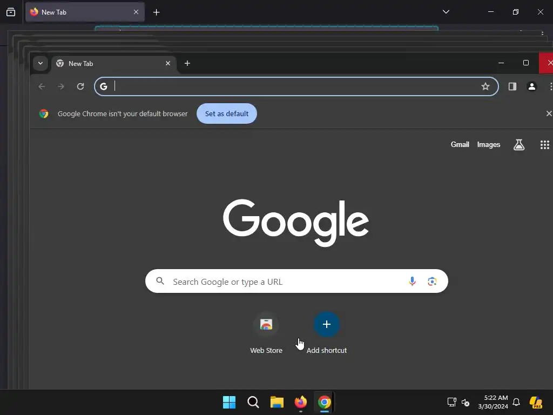Open Chrome tab search dropdown arrow
The image size is (553, 415).
40,64
